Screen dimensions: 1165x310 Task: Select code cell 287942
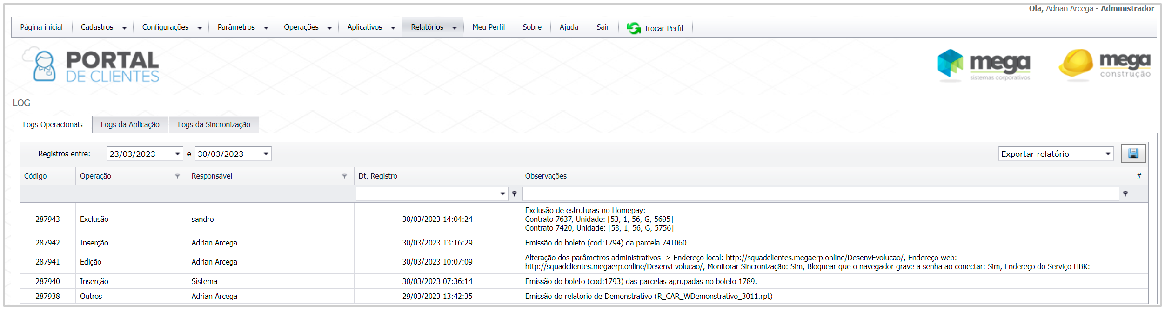[x=47, y=243]
